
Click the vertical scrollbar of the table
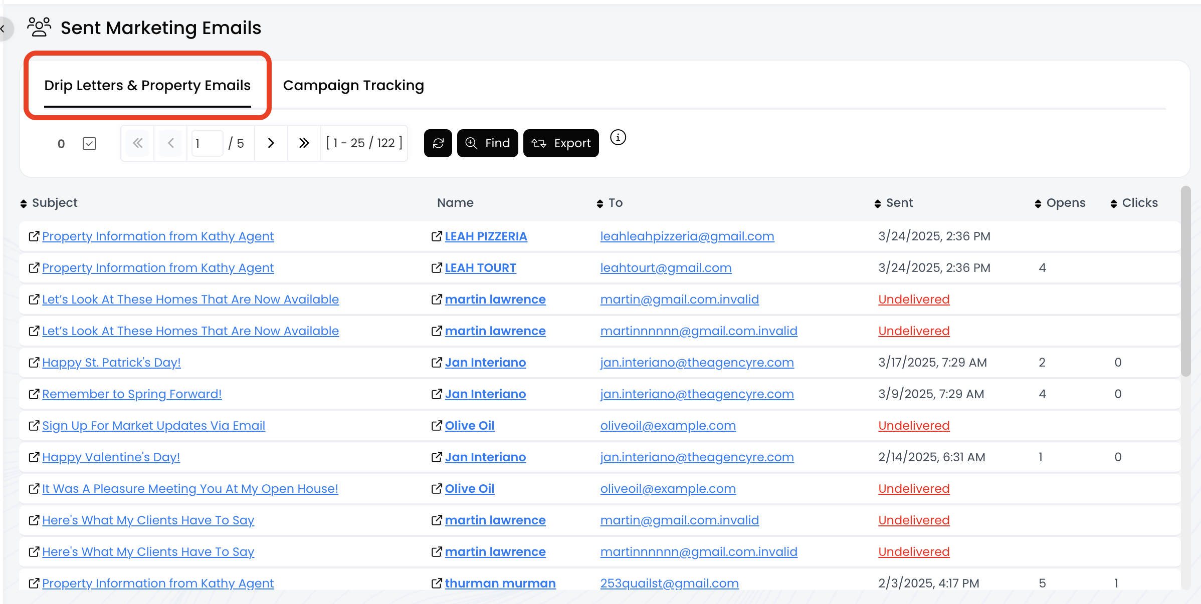[x=1185, y=280]
